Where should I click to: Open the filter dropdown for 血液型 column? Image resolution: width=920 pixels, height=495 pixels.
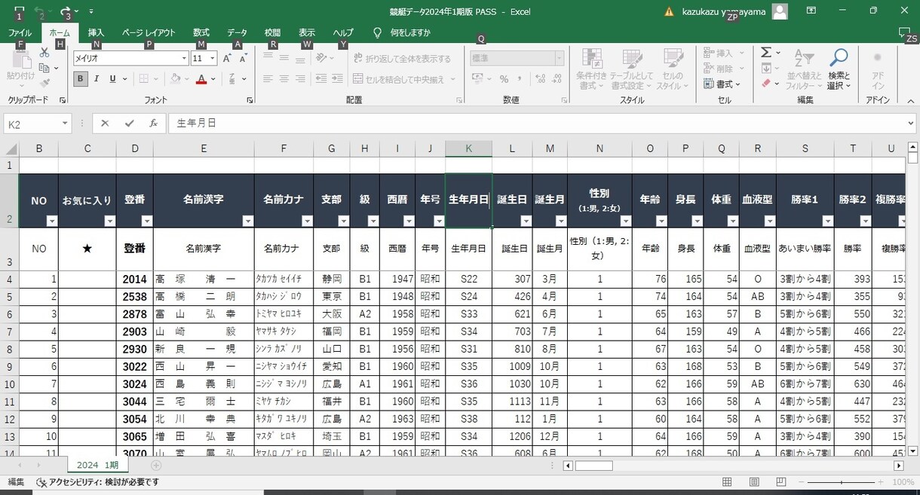(770, 221)
